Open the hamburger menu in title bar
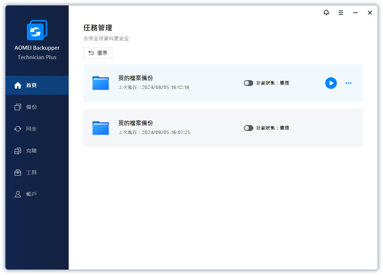This screenshot has height=275, width=383. (x=340, y=13)
